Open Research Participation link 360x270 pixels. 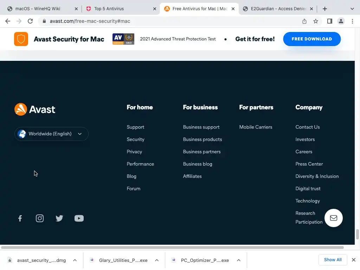pyautogui.click(x=309, y=218)
